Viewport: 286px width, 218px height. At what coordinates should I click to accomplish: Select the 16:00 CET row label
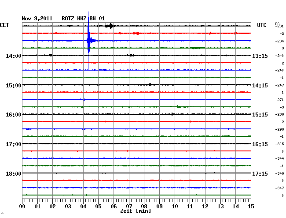pos(14,115)
